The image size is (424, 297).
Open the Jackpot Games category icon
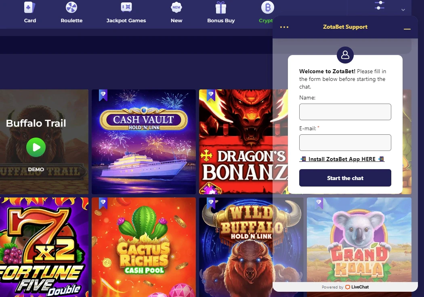tap(126, 7)
